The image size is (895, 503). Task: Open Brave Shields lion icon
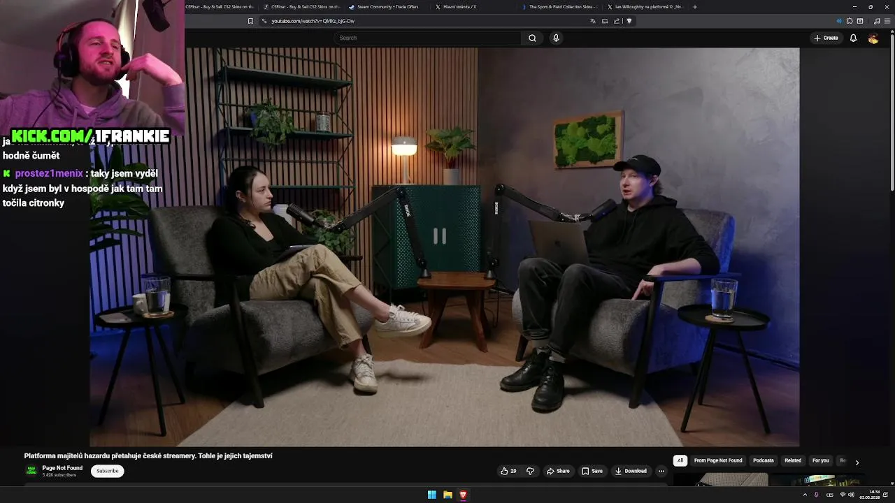coord(629,21)
